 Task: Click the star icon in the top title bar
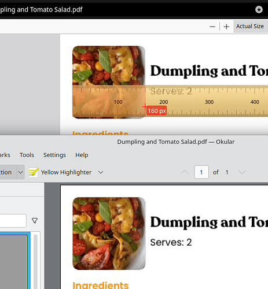point(259,9)
